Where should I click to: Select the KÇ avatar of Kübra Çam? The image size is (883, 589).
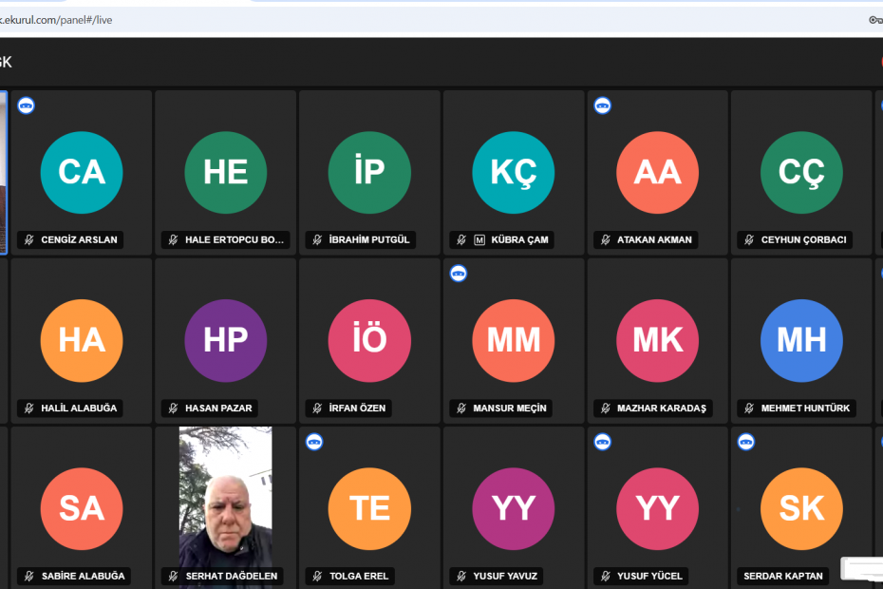pyautogui.click(x=514, y=173)
